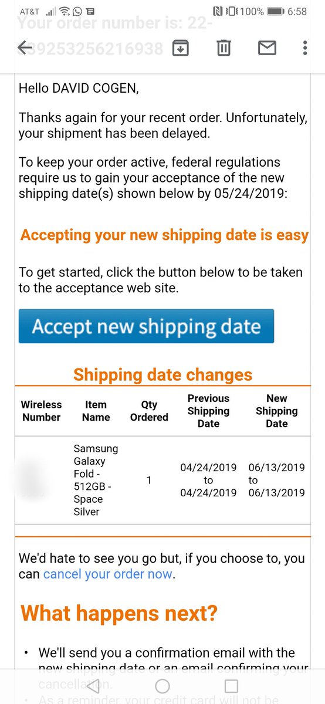325x704 pixels.
Task: Tap the NFC icon in the status bar
Action: pyautogui.click(x=218, y=11)
